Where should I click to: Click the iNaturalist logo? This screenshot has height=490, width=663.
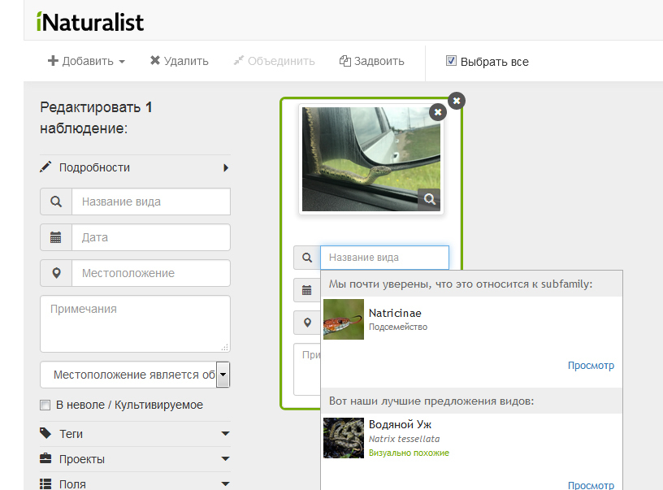click(90, 22)
